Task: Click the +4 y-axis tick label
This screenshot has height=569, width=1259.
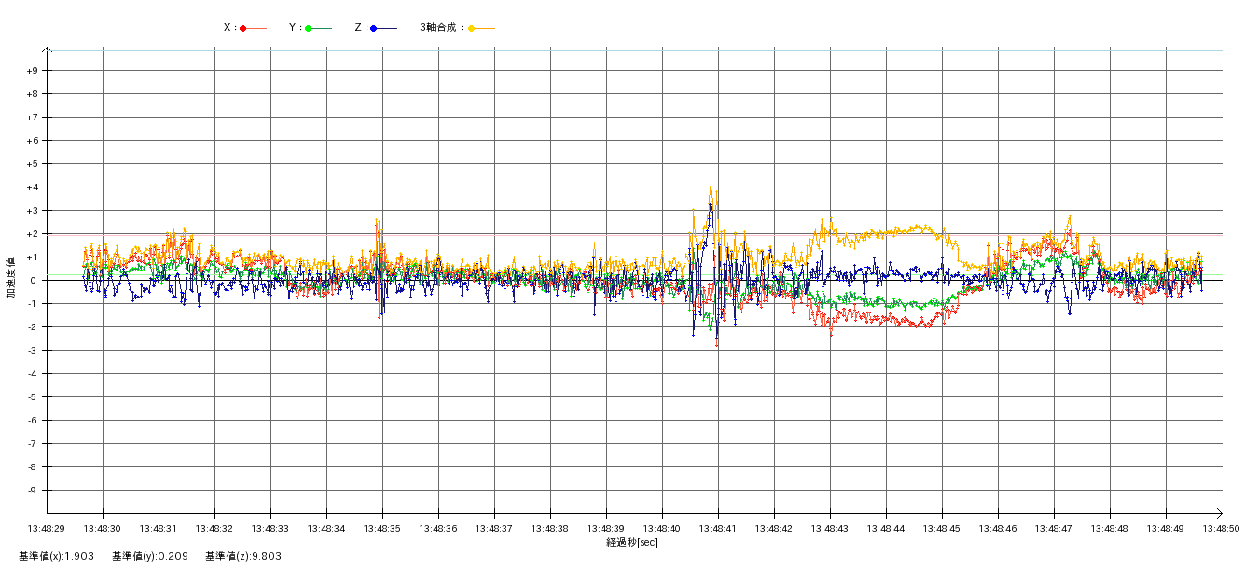Action: 32,187
